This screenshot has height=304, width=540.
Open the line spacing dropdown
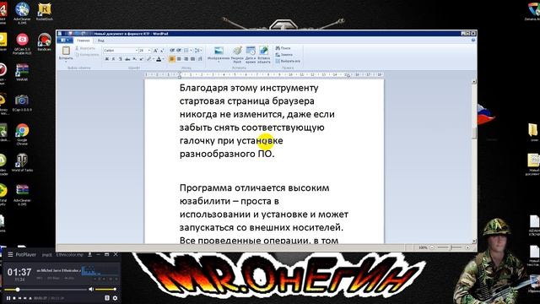(x=197, y=51)
